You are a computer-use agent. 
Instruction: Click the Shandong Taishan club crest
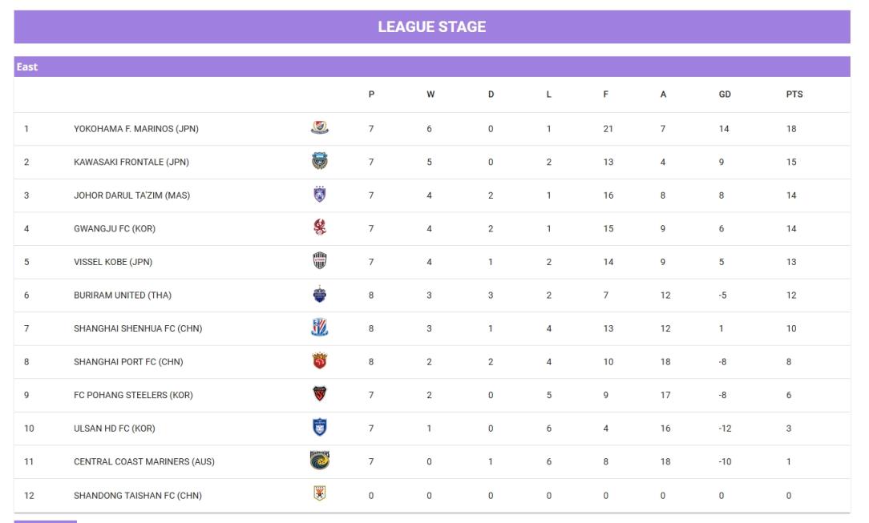[319, 494]
